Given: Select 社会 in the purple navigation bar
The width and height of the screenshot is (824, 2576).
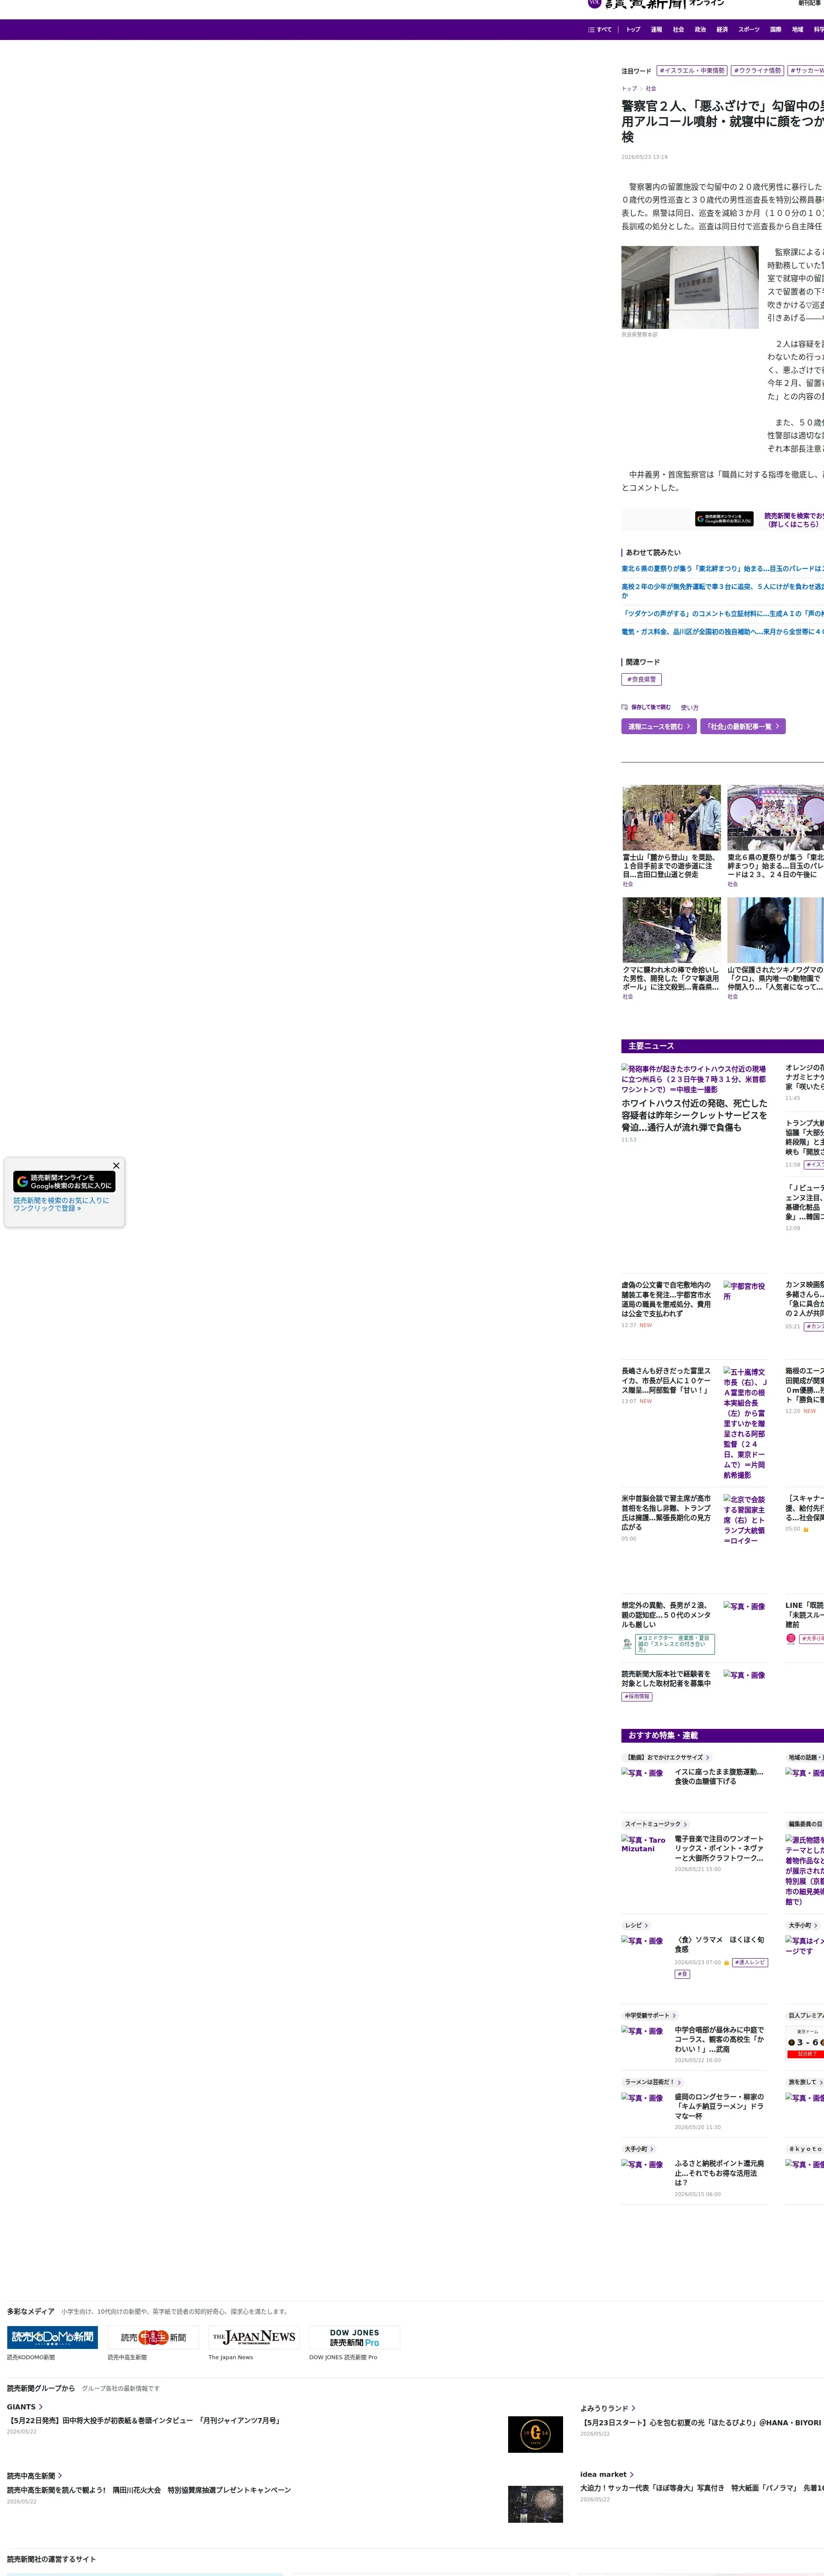Looking at the screenshot, I should [678, 30].
